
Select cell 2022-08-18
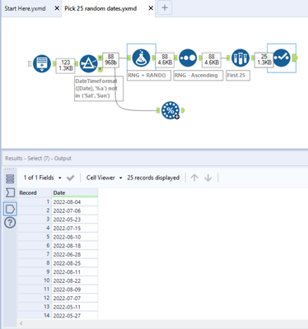pyautogui.click(x=75, y=246)
